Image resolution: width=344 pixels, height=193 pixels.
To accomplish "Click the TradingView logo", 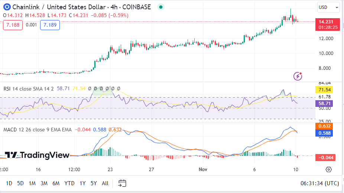I will 37,155.
